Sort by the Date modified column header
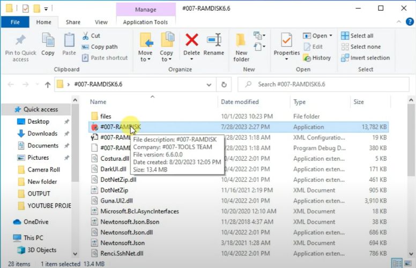This screenshot has height=268, width=416. click(x=240, y=102)
